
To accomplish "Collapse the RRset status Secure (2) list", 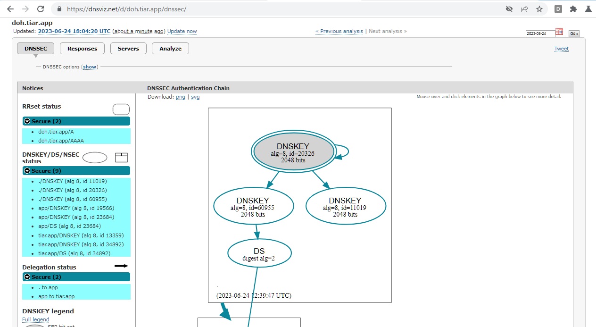I will click(27, 121).
